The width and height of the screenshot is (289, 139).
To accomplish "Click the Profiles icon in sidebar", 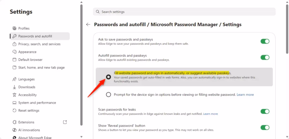I will point(15,28).
